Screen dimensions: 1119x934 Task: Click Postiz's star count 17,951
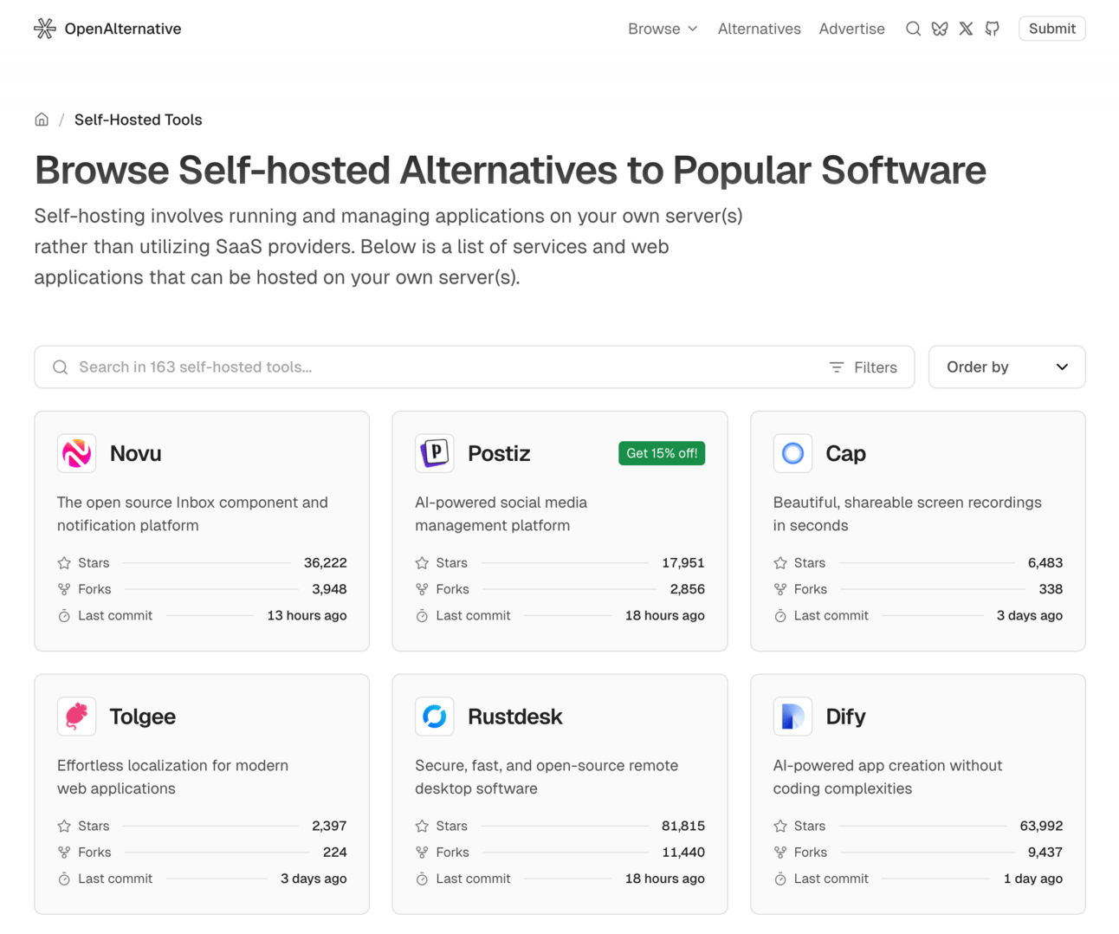(683, 563)
